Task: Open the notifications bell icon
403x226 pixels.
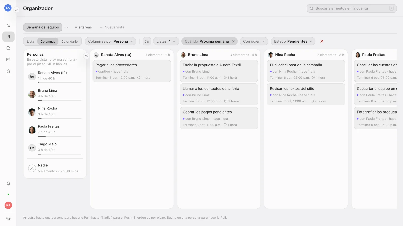Action: [x=8, y=184]
